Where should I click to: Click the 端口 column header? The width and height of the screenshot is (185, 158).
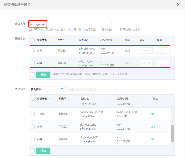click(142, 40)
